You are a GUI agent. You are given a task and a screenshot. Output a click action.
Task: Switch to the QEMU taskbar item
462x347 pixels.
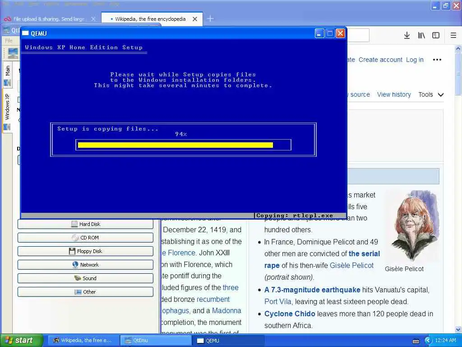228,341
